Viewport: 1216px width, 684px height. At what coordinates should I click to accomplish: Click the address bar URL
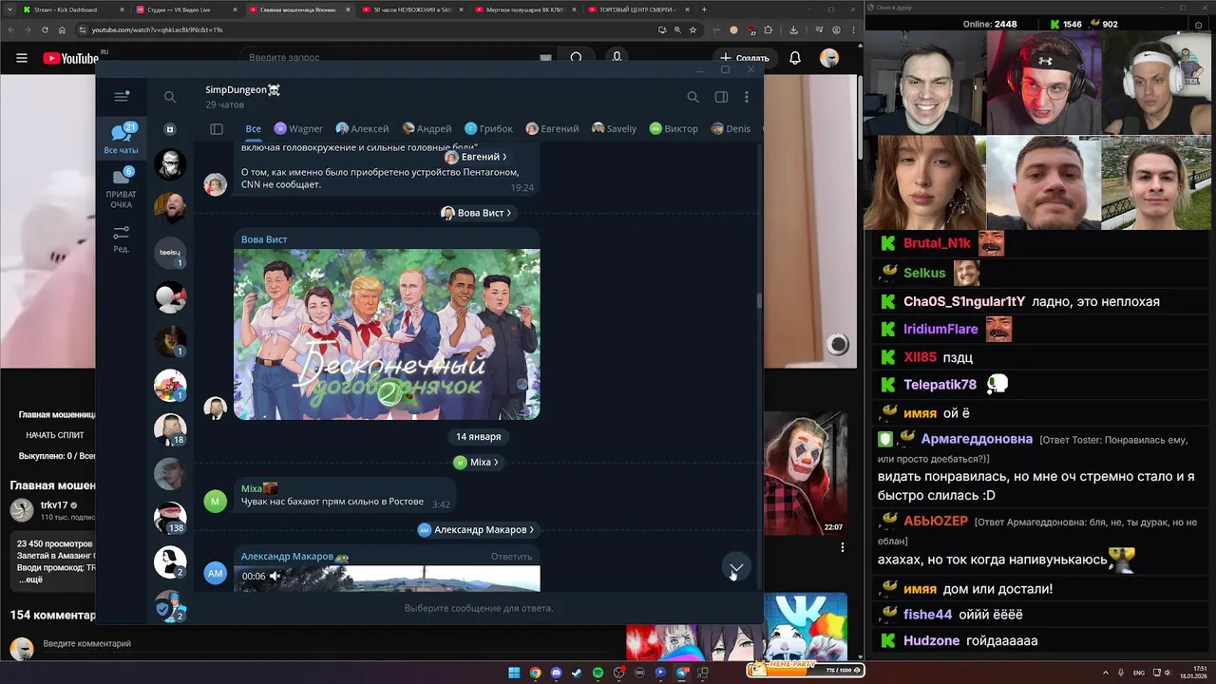[157, 29]
